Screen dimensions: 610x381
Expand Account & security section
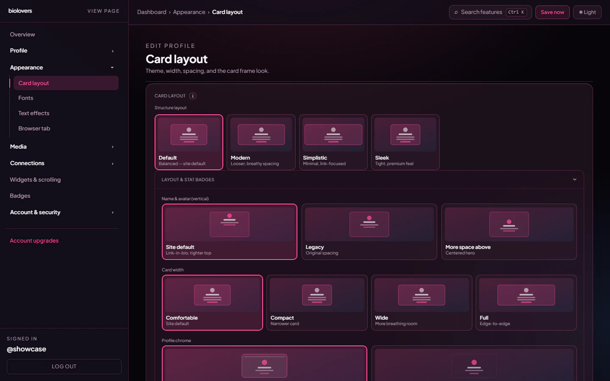click(62, 213)
